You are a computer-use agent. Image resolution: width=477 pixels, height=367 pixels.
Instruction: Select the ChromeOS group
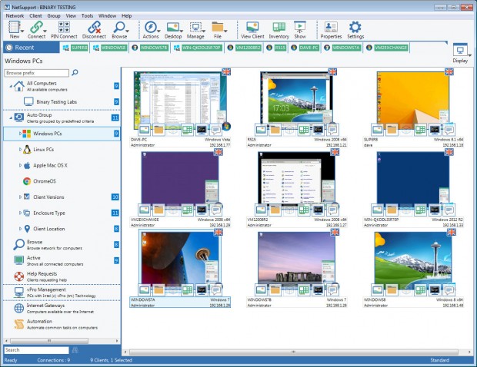62,181
